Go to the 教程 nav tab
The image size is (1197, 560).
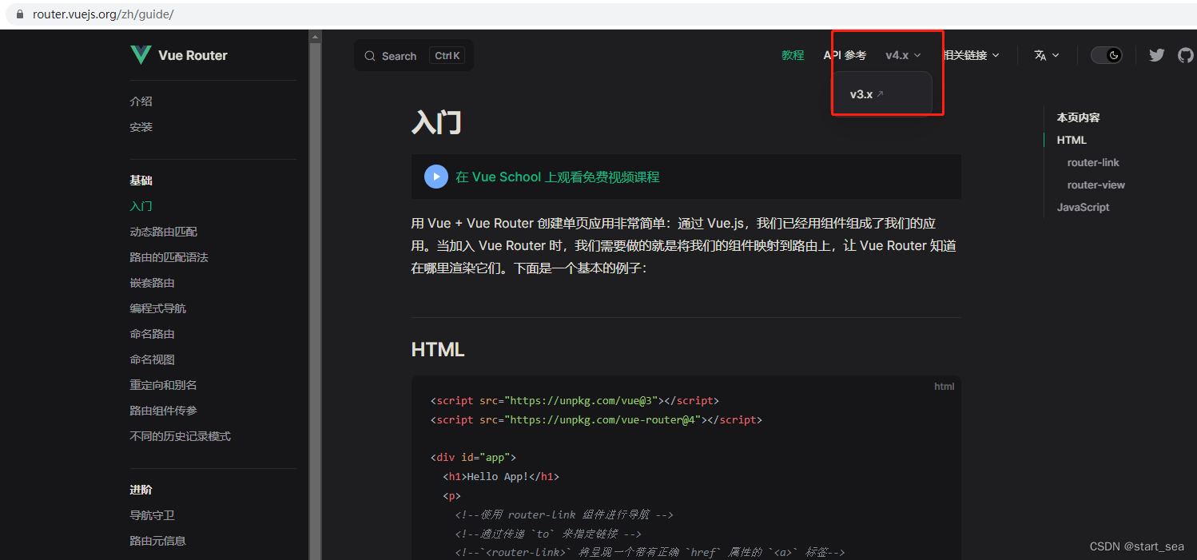point(793,55)
